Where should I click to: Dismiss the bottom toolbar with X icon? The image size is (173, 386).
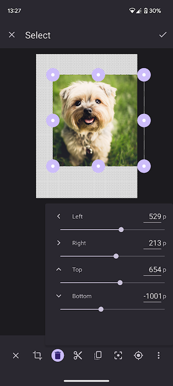(x=16, y=355)
